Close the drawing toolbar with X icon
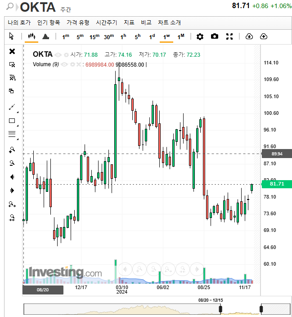The width and height of the screenshot is (292, 317). tap(12, 51)
